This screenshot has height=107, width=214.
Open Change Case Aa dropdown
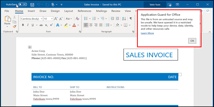pos(69,19)
